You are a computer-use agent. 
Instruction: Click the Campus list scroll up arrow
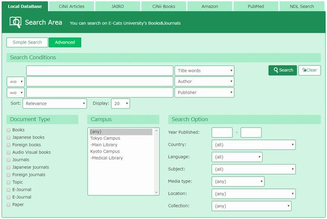(156, 131)
